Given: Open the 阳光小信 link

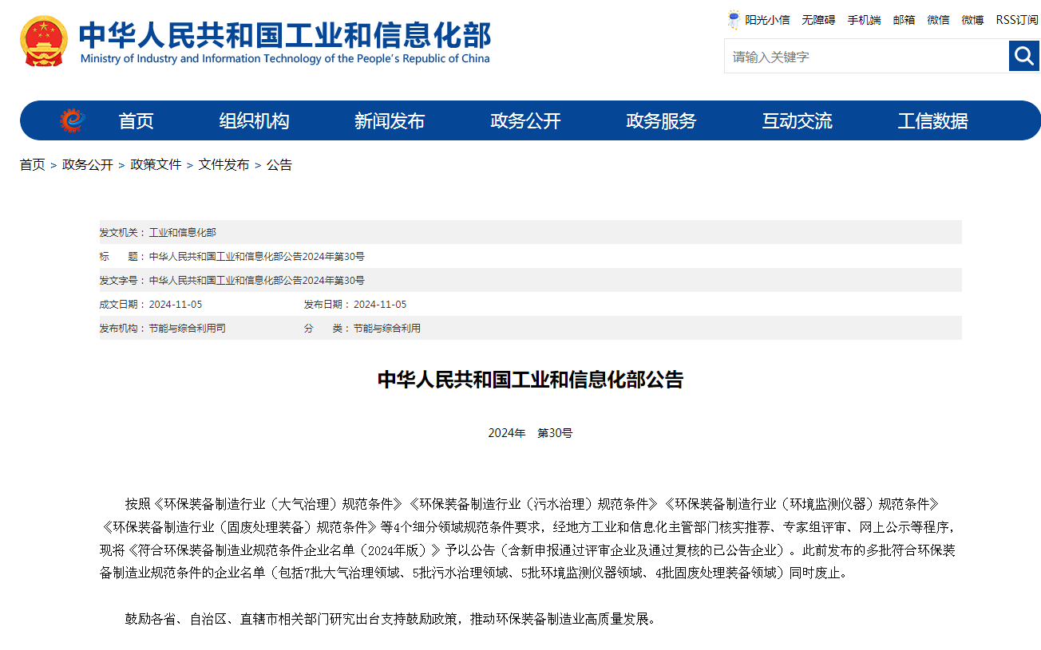Looking at the screenshot, I should tap(767, 20).
